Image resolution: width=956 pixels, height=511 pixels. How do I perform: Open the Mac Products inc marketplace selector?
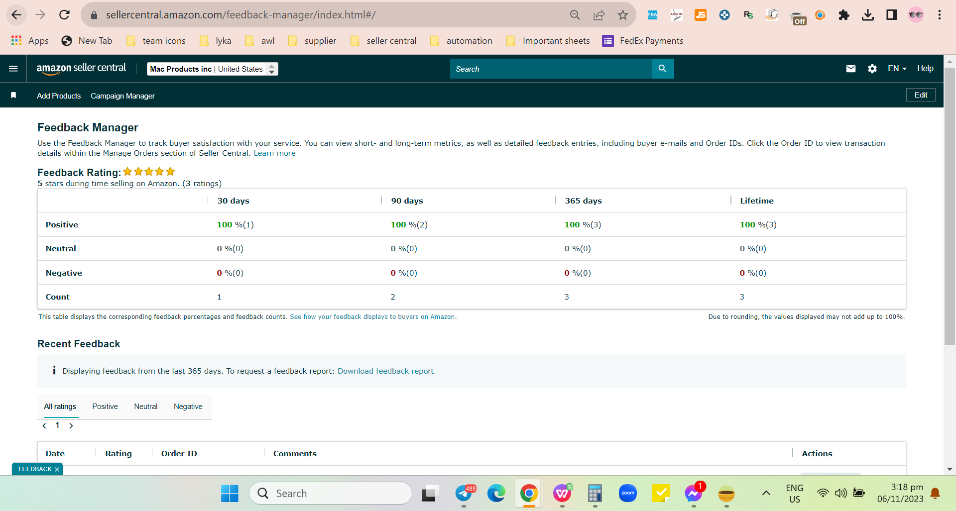(213, 69)
